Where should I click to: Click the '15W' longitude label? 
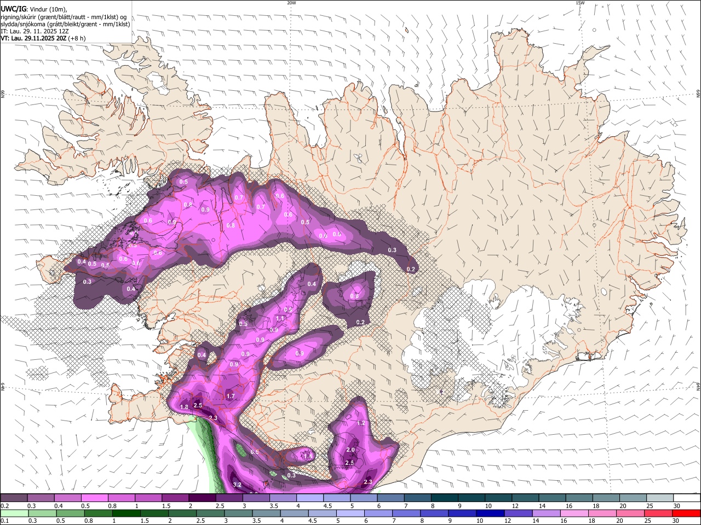pyautogui.click(x=580, y=3)
